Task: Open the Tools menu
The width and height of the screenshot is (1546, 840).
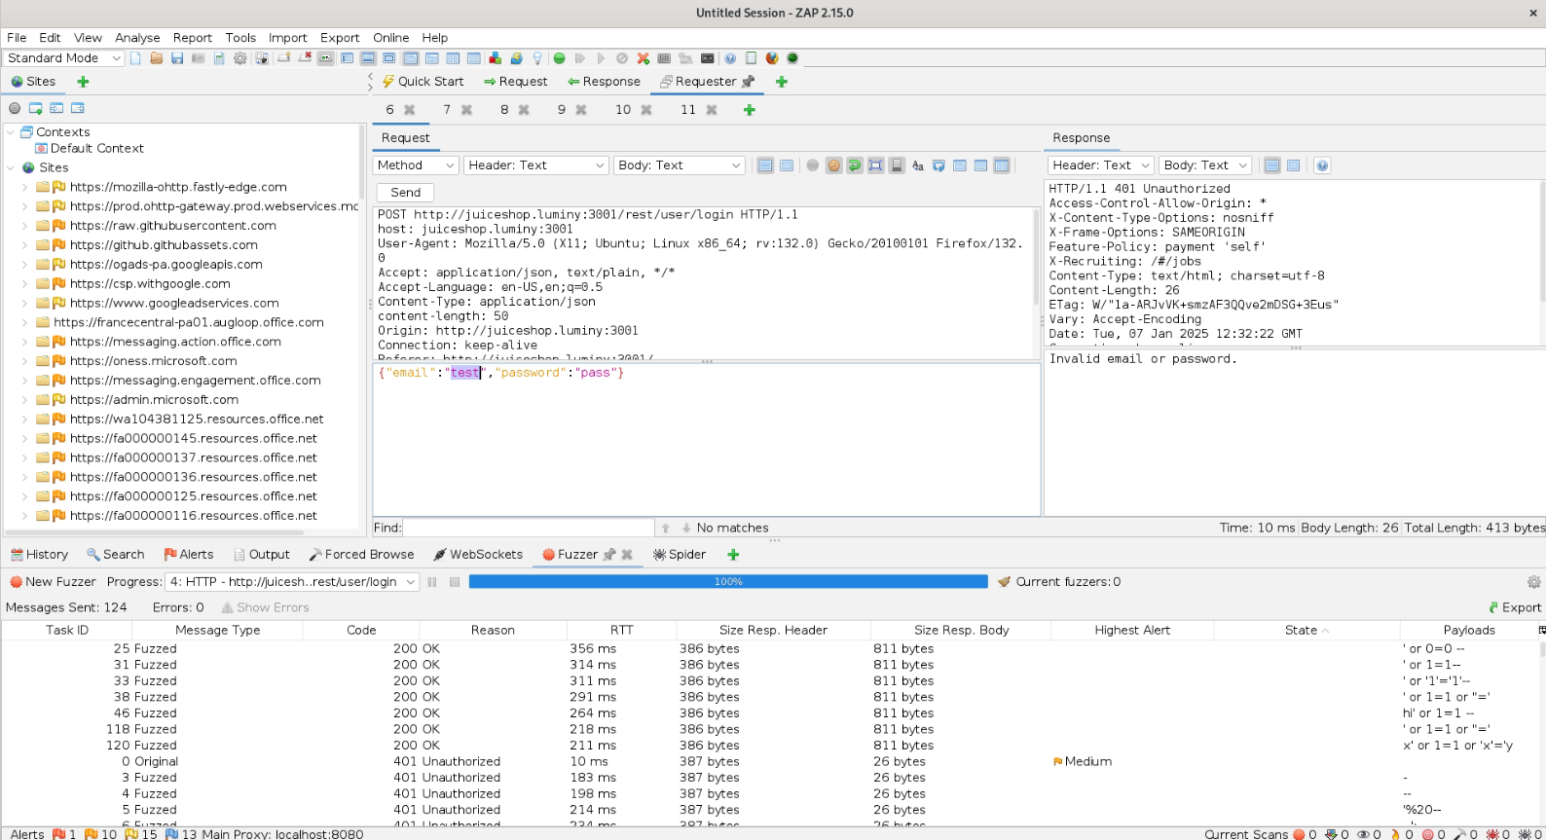Action: coord(240,38)
